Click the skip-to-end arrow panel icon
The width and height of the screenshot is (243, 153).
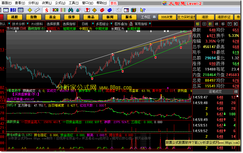(236, 24)
